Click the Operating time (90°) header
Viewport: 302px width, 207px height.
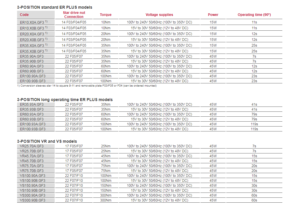pyautogui.click(x=254, y=15)
